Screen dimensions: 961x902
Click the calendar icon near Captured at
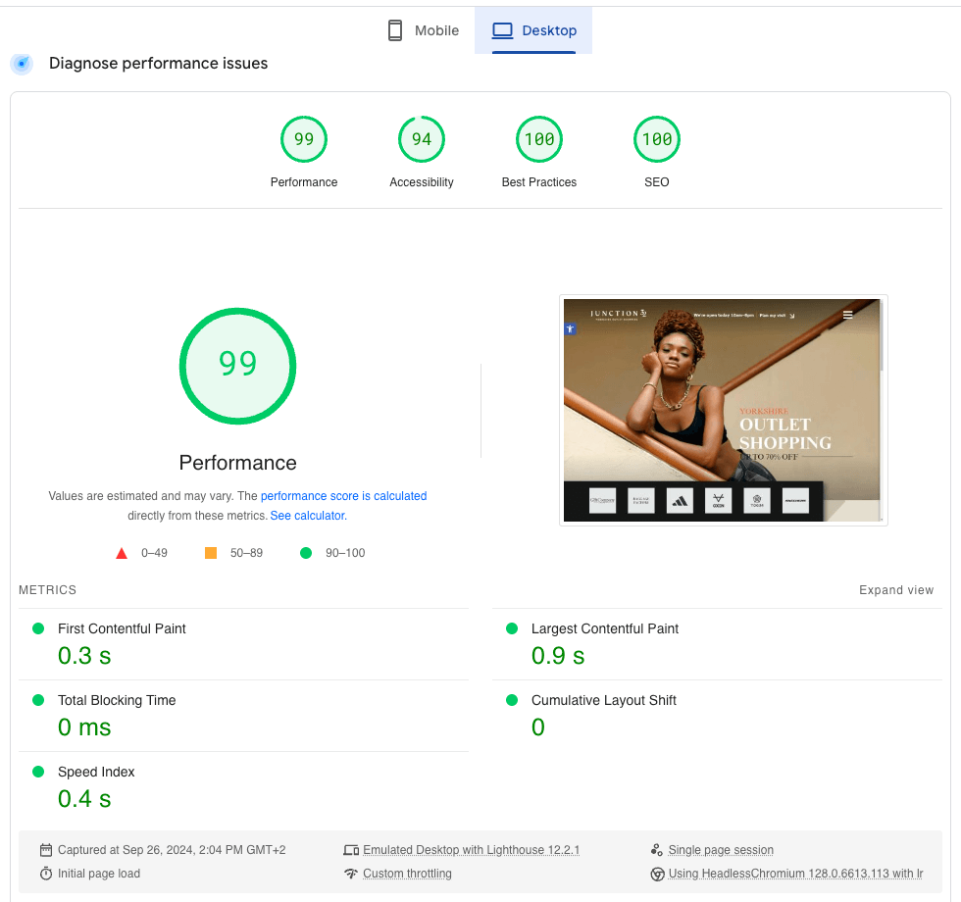point(46,850)
